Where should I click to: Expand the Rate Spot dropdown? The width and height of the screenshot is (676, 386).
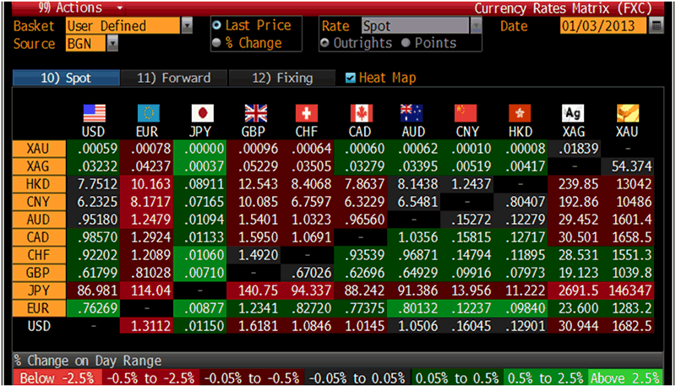[476, 26]
